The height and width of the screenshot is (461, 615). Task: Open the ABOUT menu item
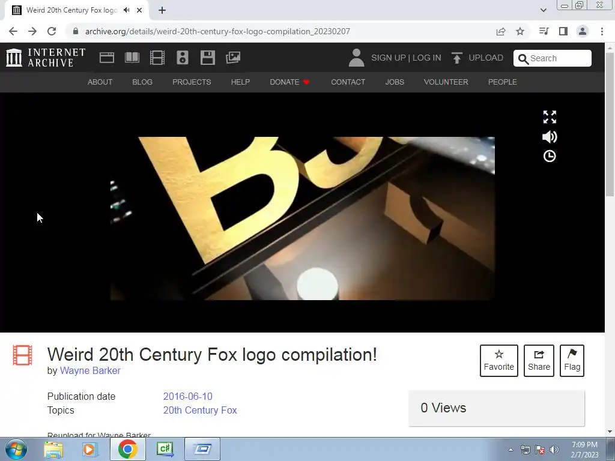[100, 82]
